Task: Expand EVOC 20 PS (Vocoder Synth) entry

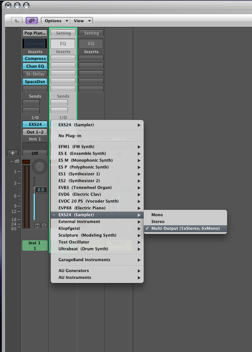Action: click(97, 201)
